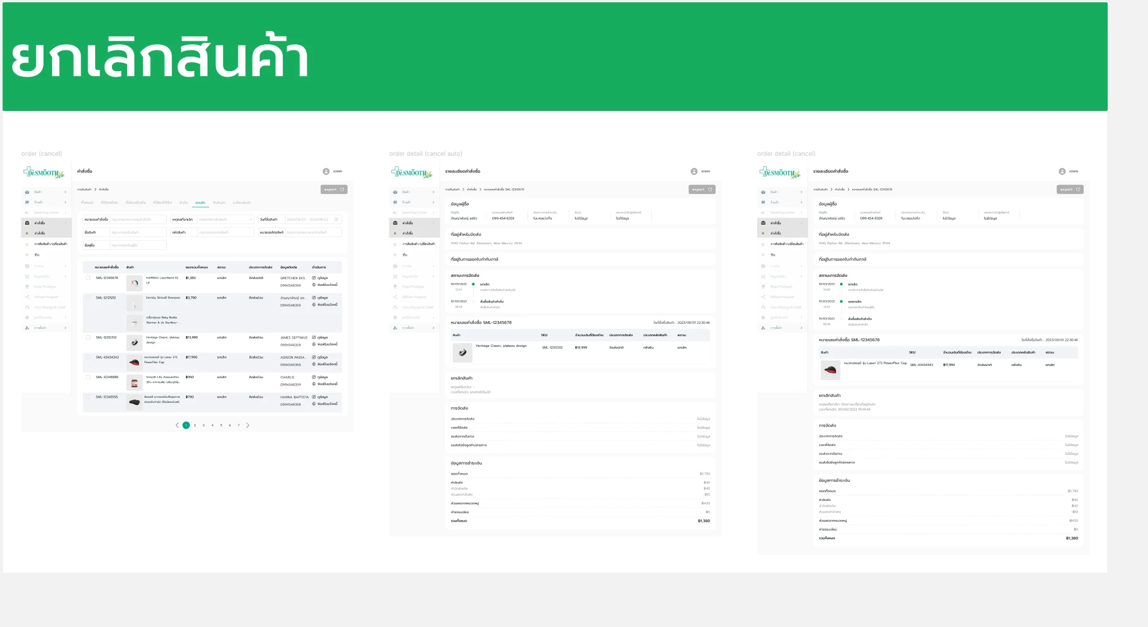Click orders sidebar icon in order detail (cancel auto) frame
The image size is (1148, 627).
pos(395,223)
